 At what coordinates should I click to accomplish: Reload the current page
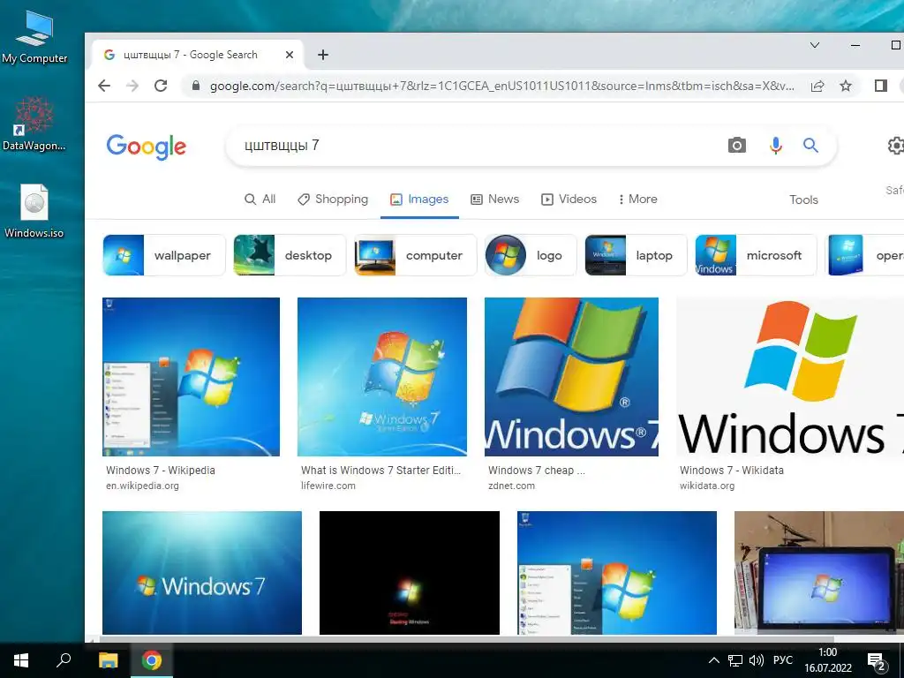pyautogui.click(x=161, y=86)
